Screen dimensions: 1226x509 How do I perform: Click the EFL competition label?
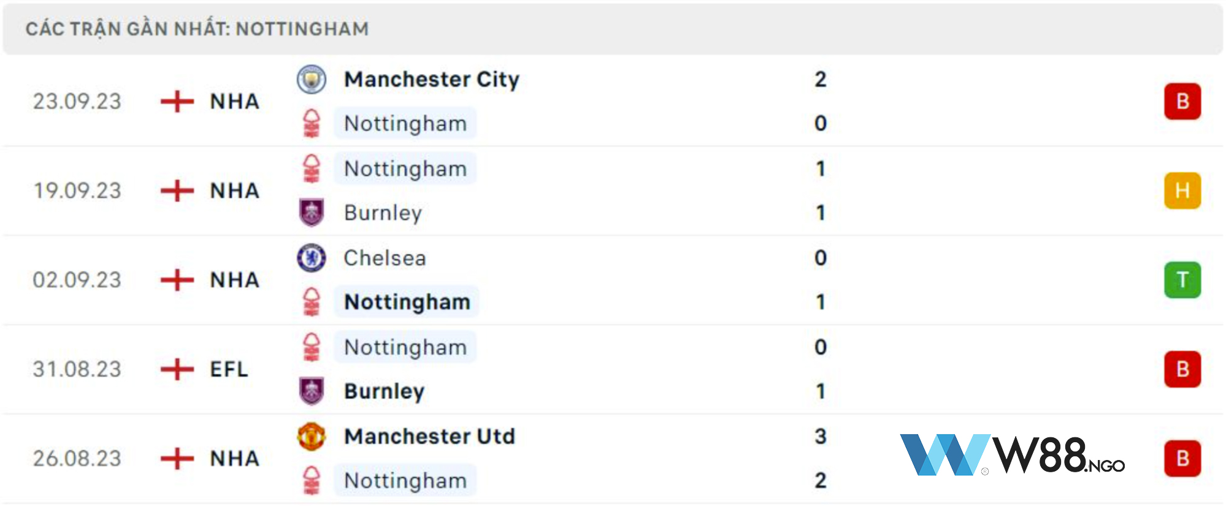(229, 369)
